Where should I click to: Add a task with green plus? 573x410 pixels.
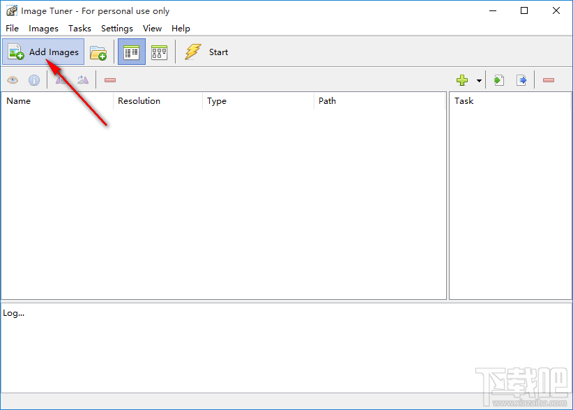point(462,80)
